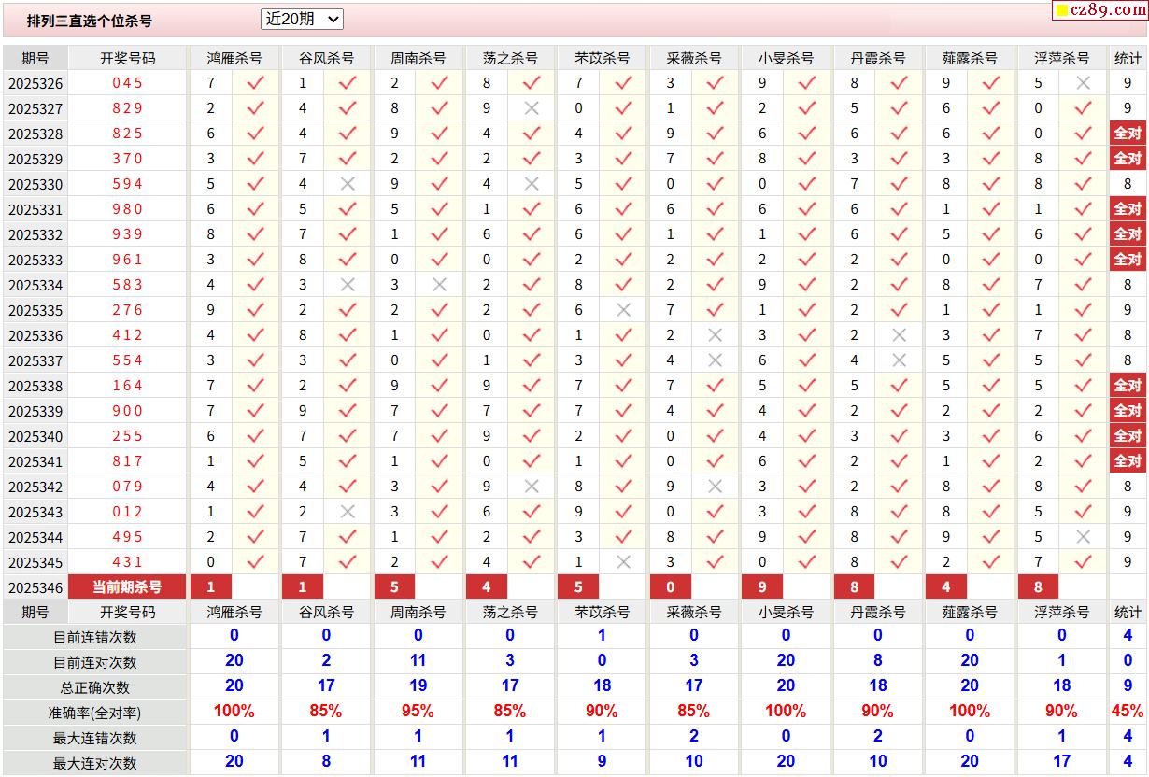Click the 总正确次数 value 19 for 周南杀号
1149x777 pixels.
point(418,686)
